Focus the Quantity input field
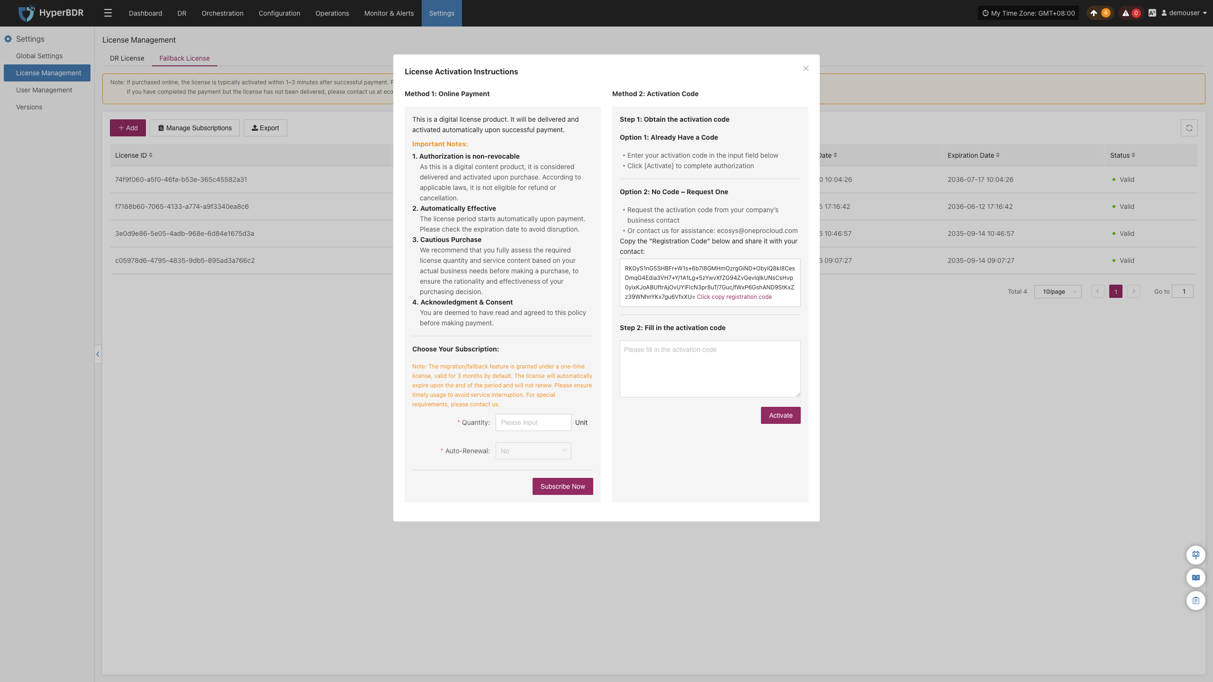Viewport: 1213px width, 682px height. click(x=533, y=422)
